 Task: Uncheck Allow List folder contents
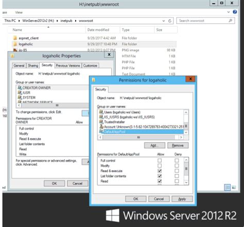(160, 176)
